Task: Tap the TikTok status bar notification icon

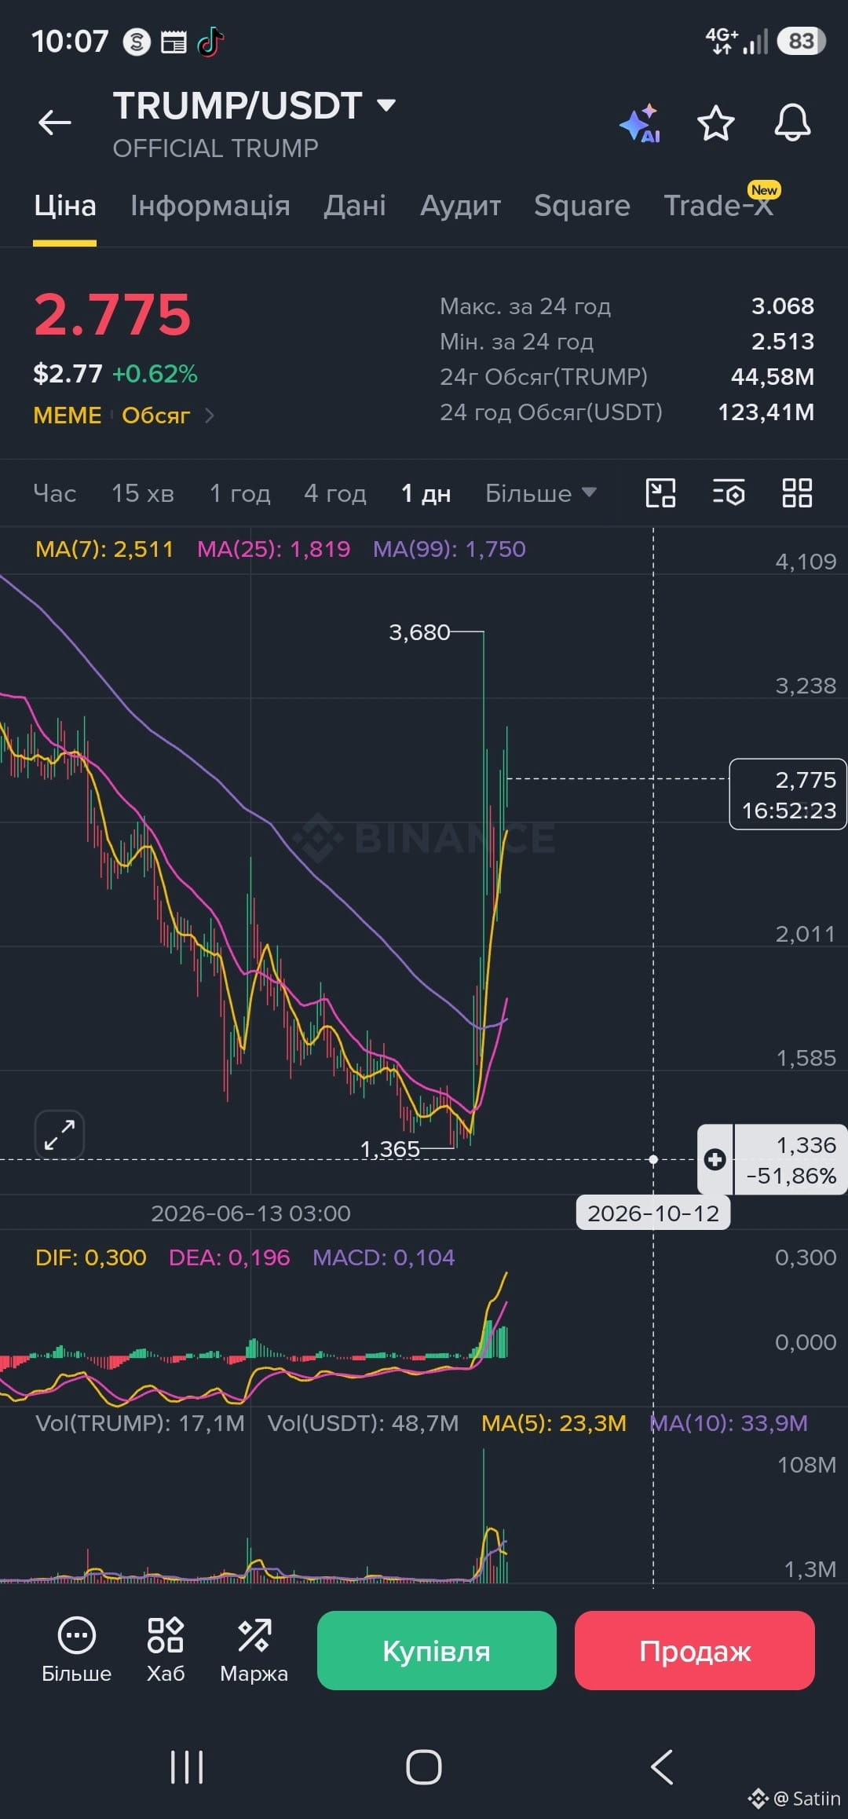Action: pos(210,42)
